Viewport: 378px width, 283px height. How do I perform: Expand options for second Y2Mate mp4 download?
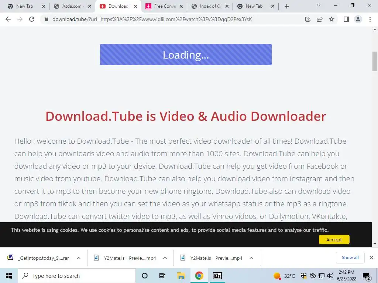pos(251,258)
